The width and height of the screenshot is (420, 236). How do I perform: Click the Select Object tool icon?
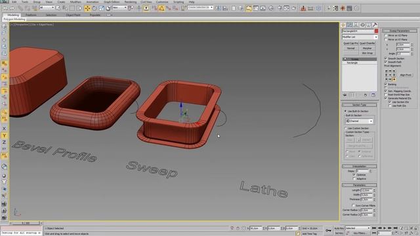[x=58, y=9]
